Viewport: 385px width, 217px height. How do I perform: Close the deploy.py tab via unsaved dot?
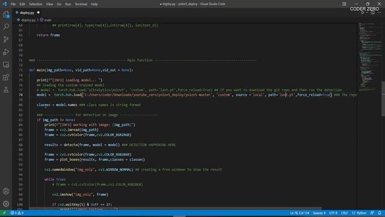click(x=38, y=13)
